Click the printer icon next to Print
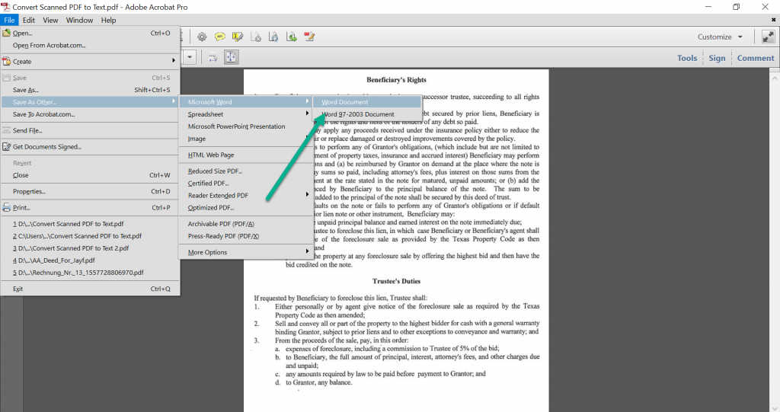 6,207
